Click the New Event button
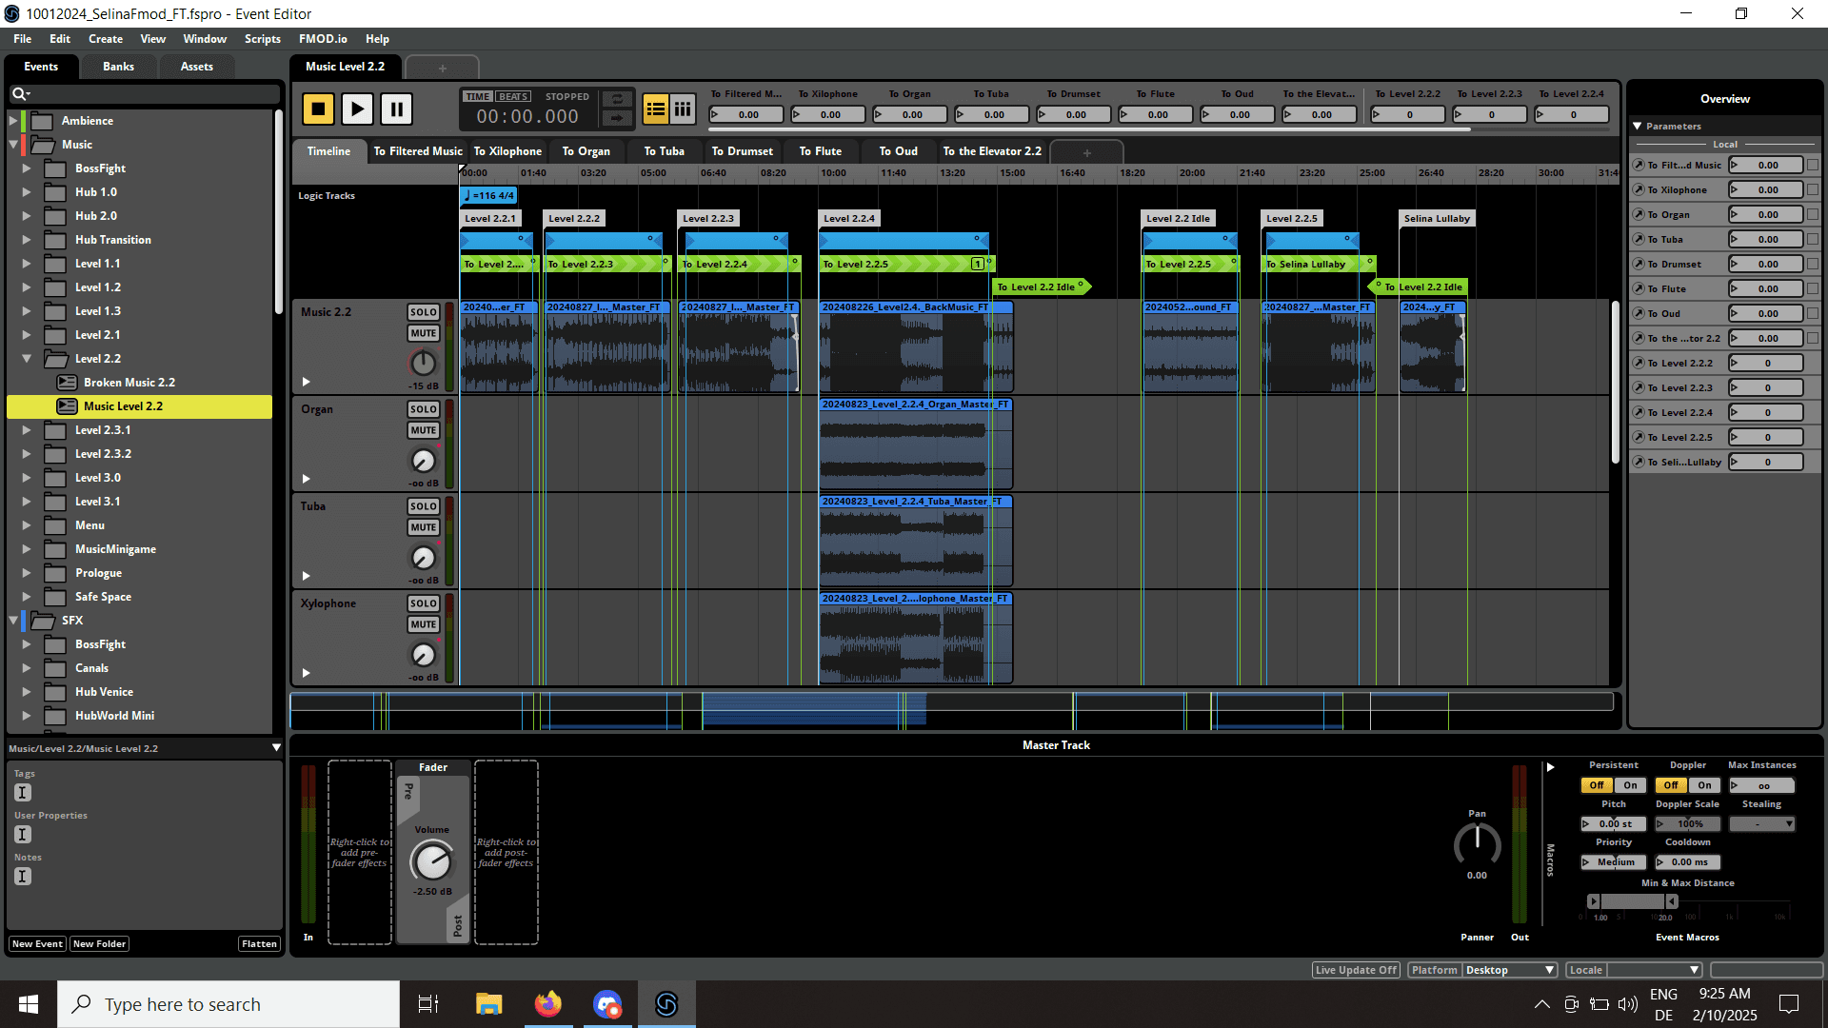Image resolution: width=1828 pixels, height=1028 pixels. point(37,943)
